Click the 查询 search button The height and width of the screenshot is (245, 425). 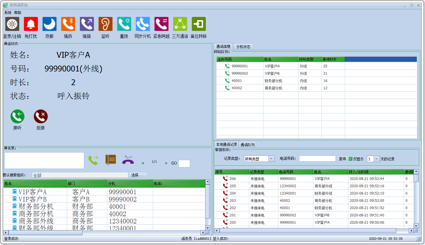[342, 159]
